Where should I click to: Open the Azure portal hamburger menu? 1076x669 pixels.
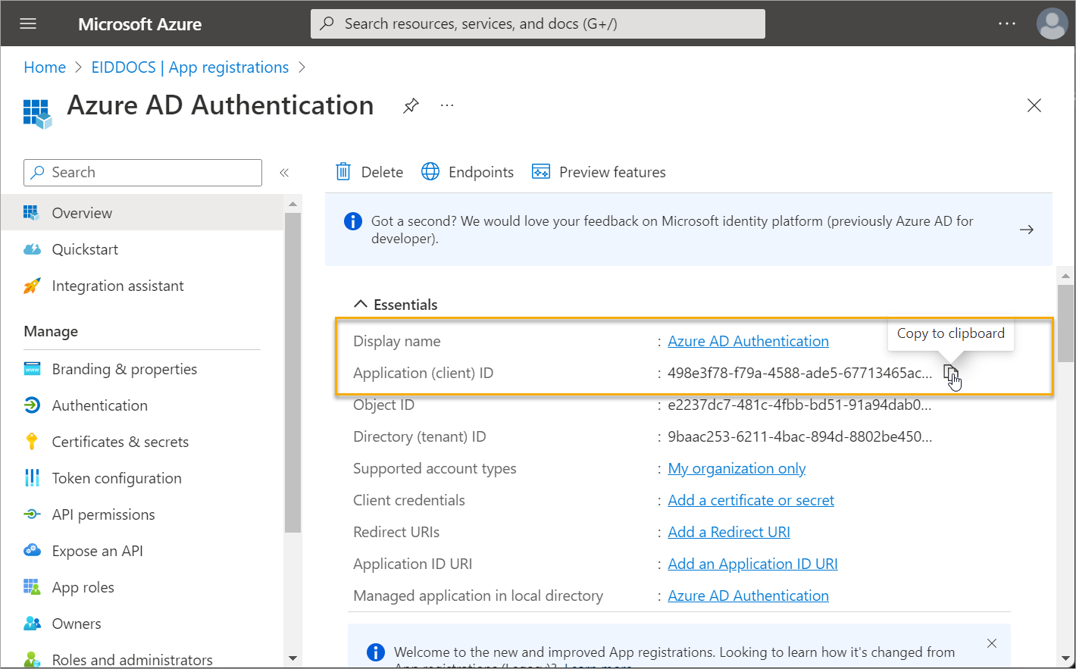pyautogui.click(x=28, y=23)
